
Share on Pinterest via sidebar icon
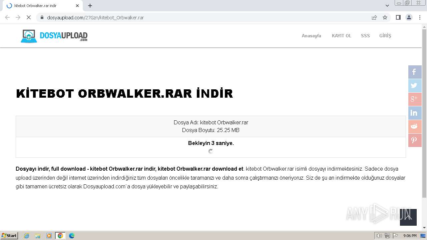[x=415, y=140]
